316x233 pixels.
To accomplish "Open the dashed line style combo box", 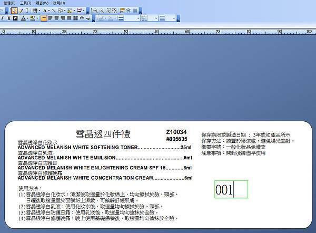I will [153, 18].
